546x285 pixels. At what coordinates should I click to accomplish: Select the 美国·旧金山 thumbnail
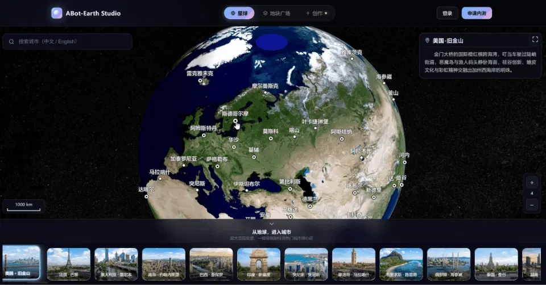coord(21,263)
